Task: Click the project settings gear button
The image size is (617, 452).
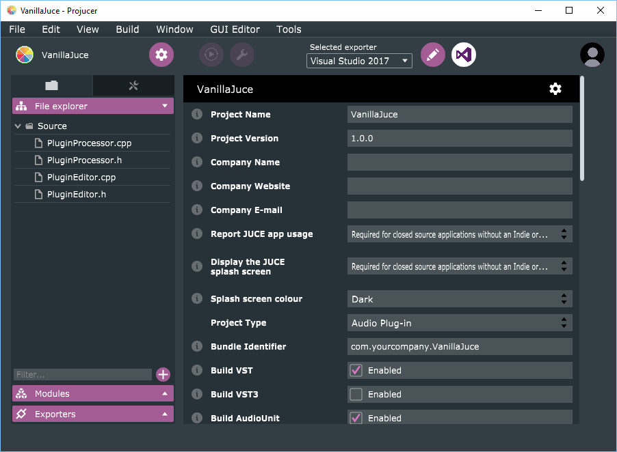Action: pyautogui.click(x=161, y=55)
